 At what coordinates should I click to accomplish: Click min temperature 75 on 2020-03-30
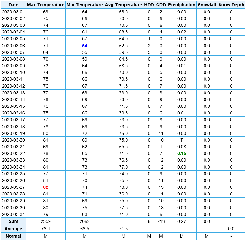click(85, 208)
